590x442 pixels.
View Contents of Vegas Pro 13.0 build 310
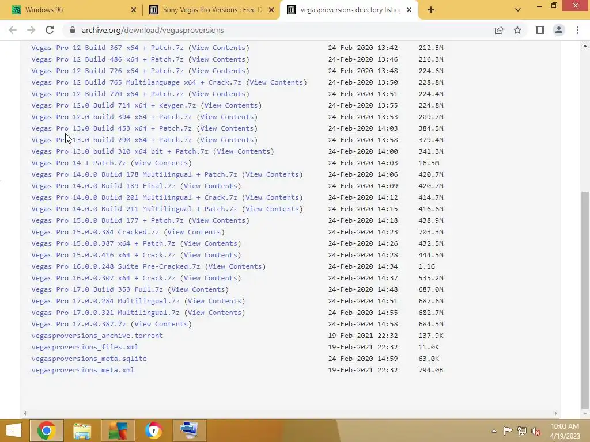[x=243, y=151]
